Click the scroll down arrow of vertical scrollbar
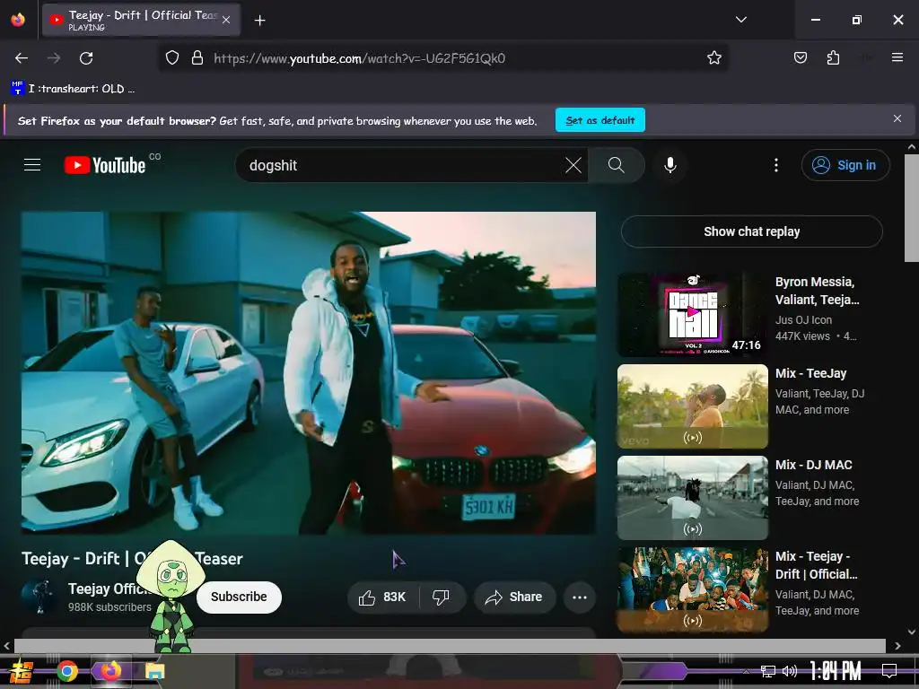Image resolution: width=919 pixels, height=689 pixels. pos(912,632)
